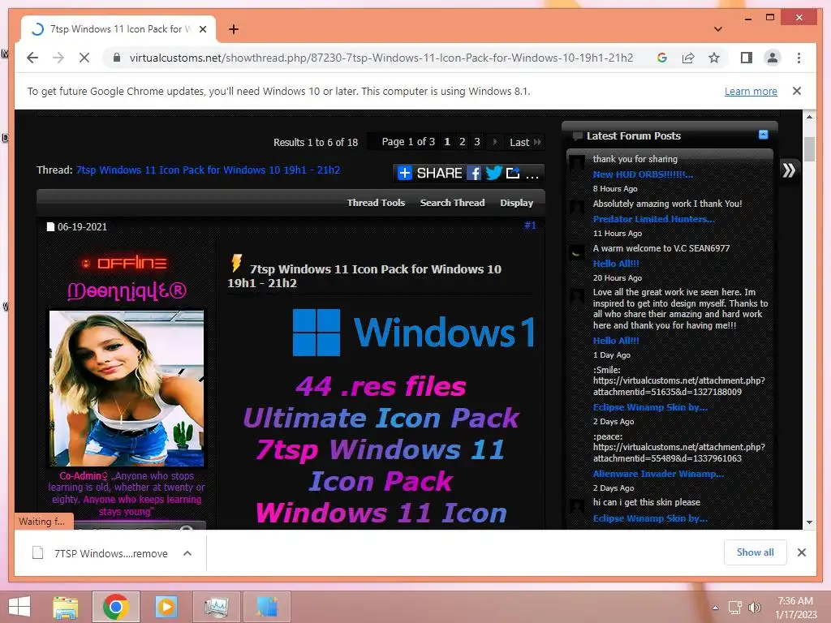This screenshot has width=831, height=623.
Task: Open the post lightning bolt icon
Action: pyautogui.click(x=236, y=262)
